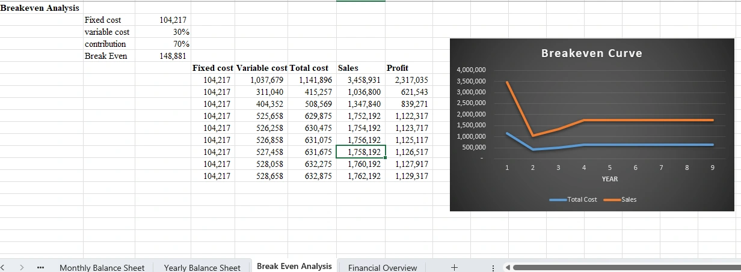Select the Break Even value cell 148,881

pos(172,56)
